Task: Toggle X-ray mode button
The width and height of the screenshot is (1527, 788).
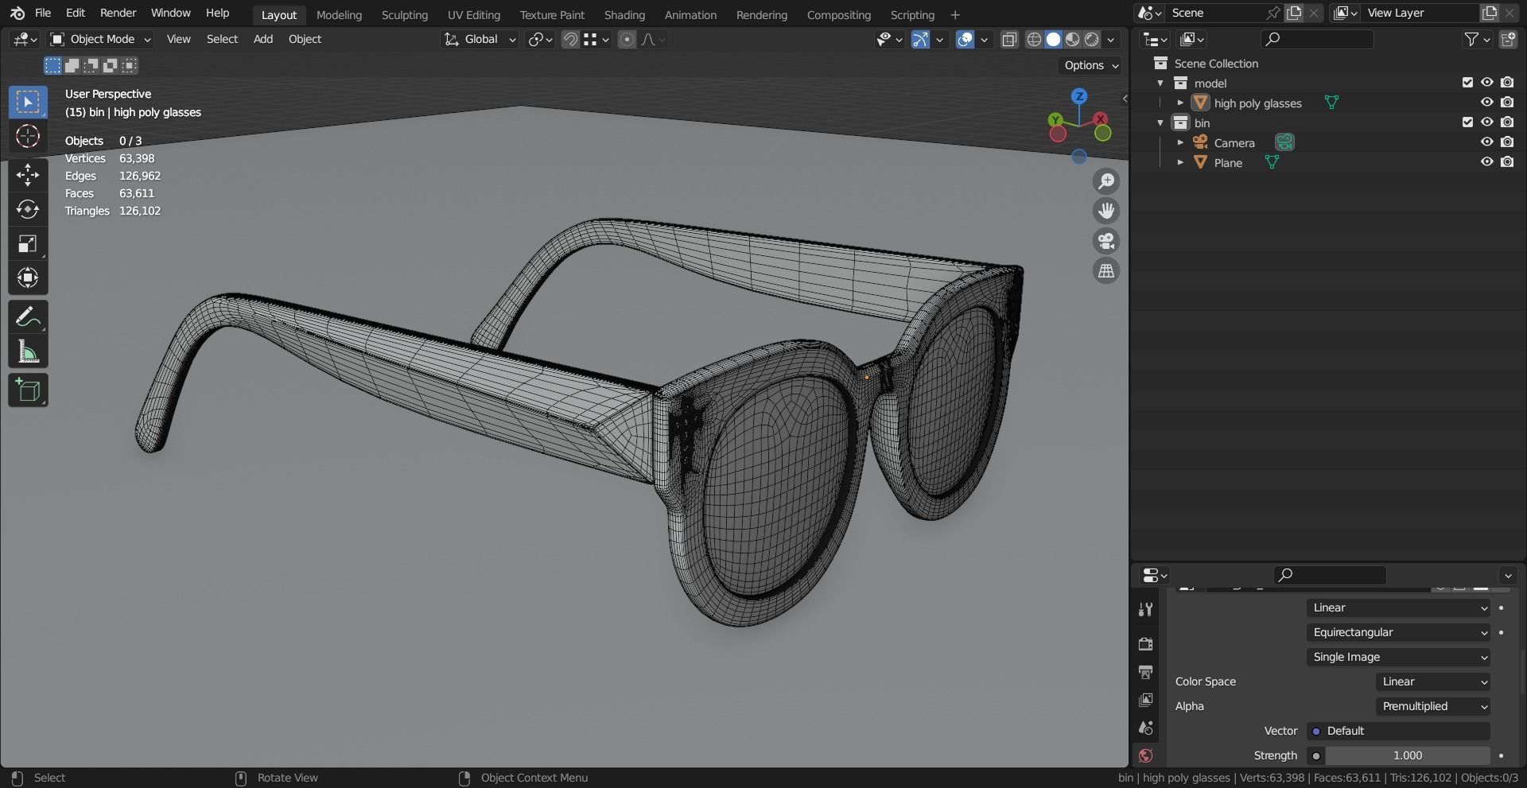Action: point(1009,39)
